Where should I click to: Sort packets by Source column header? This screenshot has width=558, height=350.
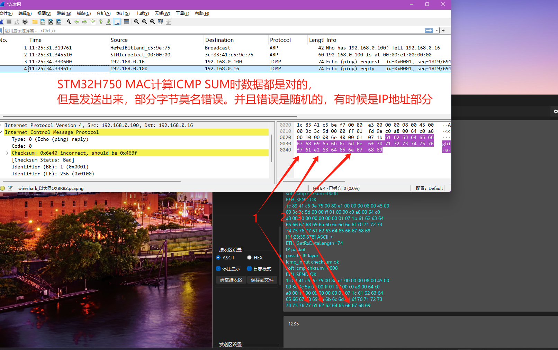[x=156, y=40]
